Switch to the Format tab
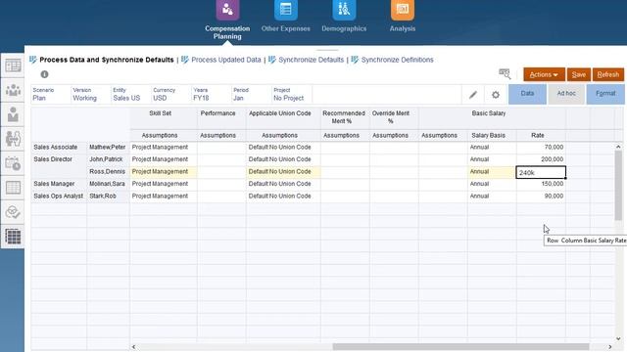 [x=605, y=94]
